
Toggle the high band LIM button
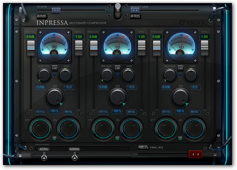pos(180,68)
